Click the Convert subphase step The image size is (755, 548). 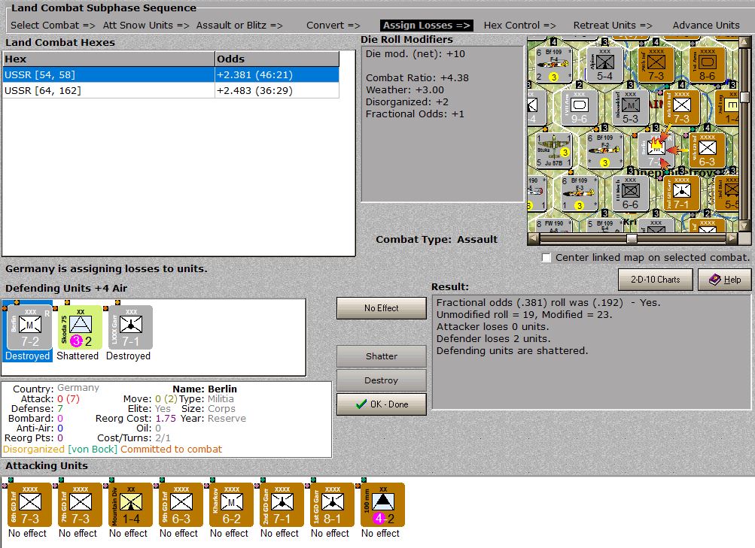pos(333,26)
